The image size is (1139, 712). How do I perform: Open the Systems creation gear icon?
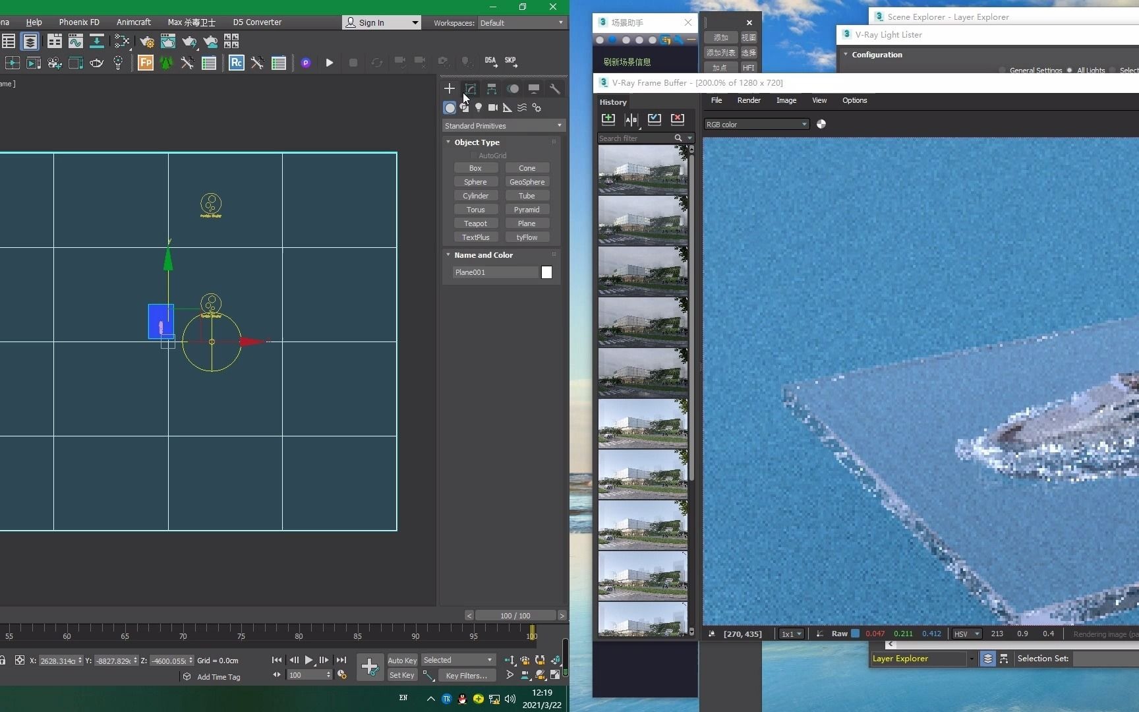point(537,107)
